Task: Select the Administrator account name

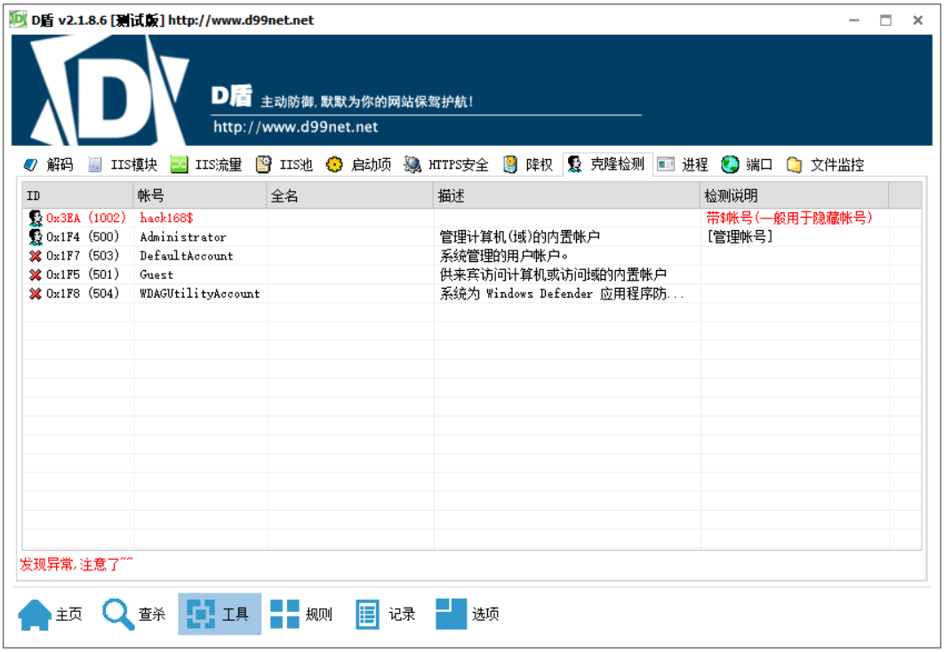Action: coord(183,237)
